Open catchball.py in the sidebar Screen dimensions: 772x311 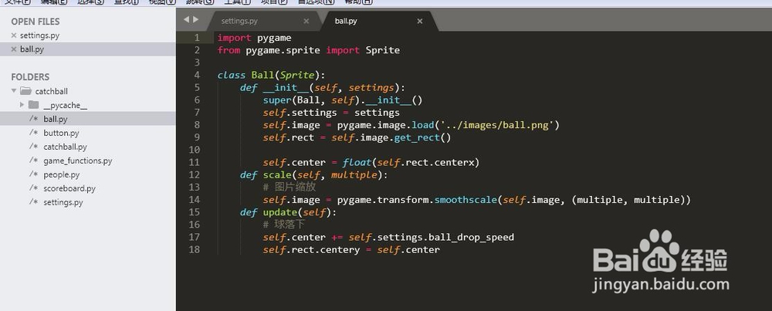click(65, 147)
